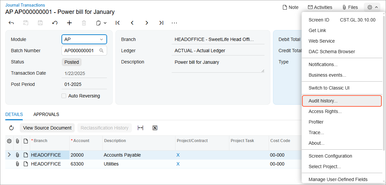Click the Undo/Cancel toolbar icon
This screenshot has width=386, height=185.
pos(55,23)
